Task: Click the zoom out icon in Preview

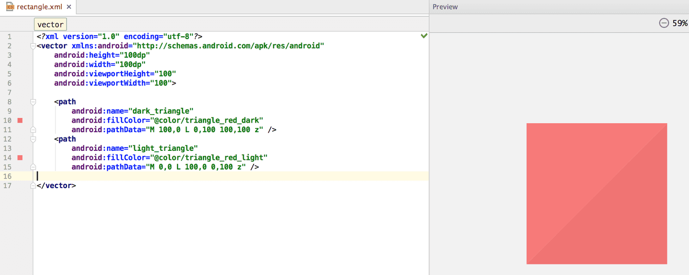Action: point(664,23)
